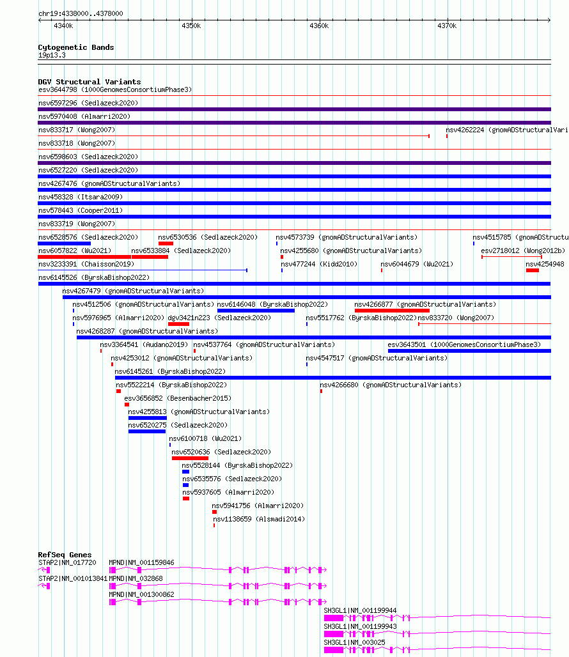Click the SH3GL1|NM_003025 transcript label
This screenshot has width=569, height=657.
click(354, 642)
